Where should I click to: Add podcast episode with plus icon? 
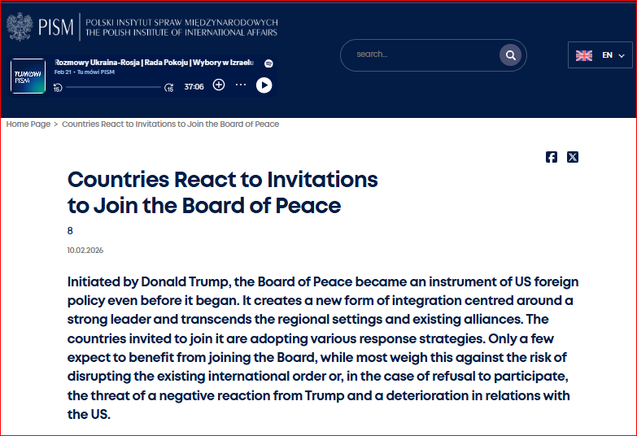[219, 85]
